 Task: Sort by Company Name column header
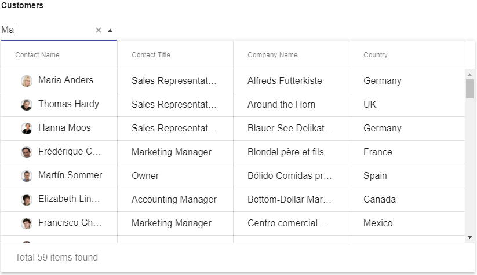pyautogui.click(x=291, y=55)
